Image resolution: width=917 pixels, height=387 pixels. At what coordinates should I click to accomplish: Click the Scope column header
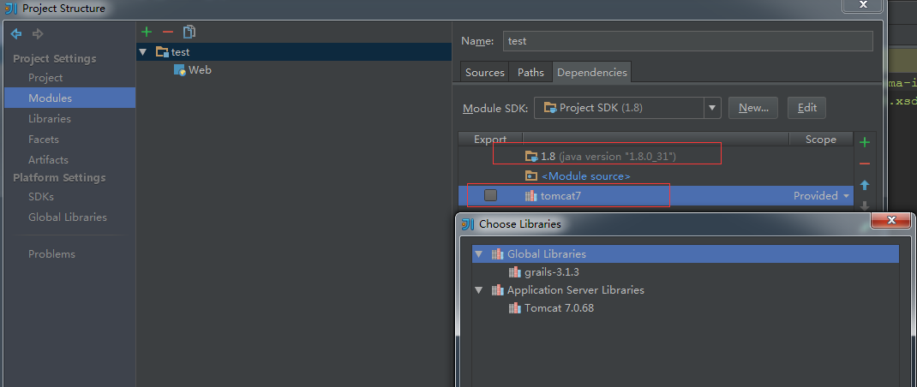(820, 140)
